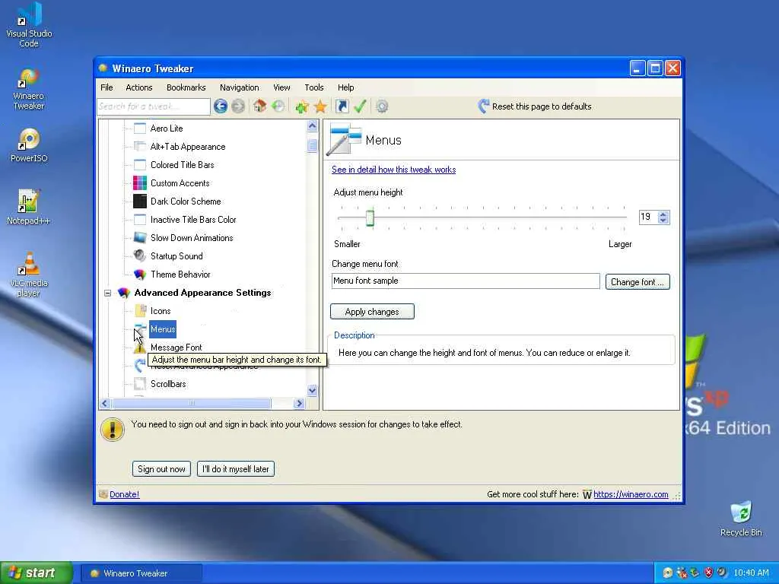Open bookmarks with the orange star icon
Viewport: 779px width, 584px height.
pos(321,106)
